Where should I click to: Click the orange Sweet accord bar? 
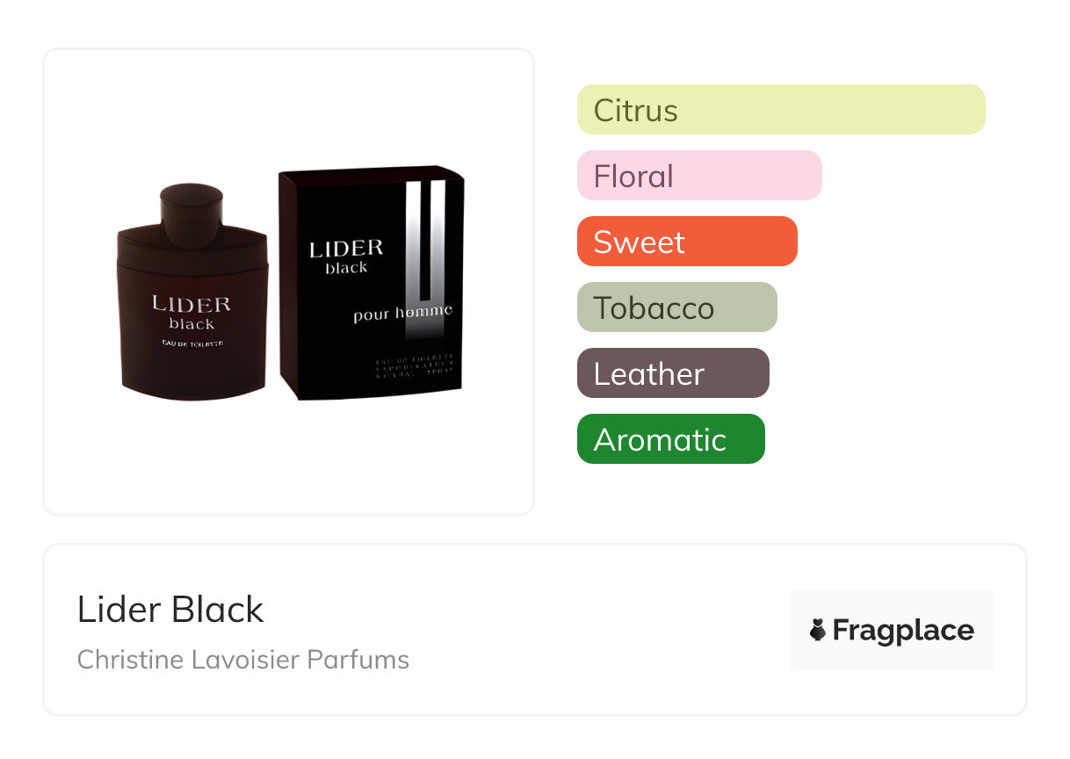(x=686, y=242)
